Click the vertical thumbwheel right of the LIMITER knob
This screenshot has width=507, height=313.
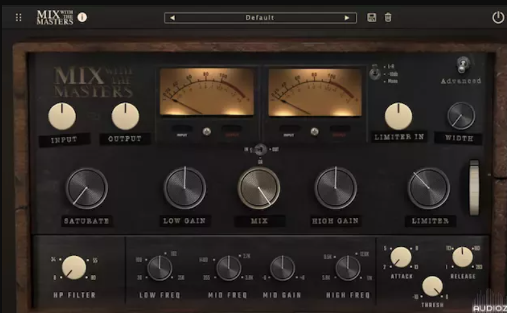click(x=474, y=187)
